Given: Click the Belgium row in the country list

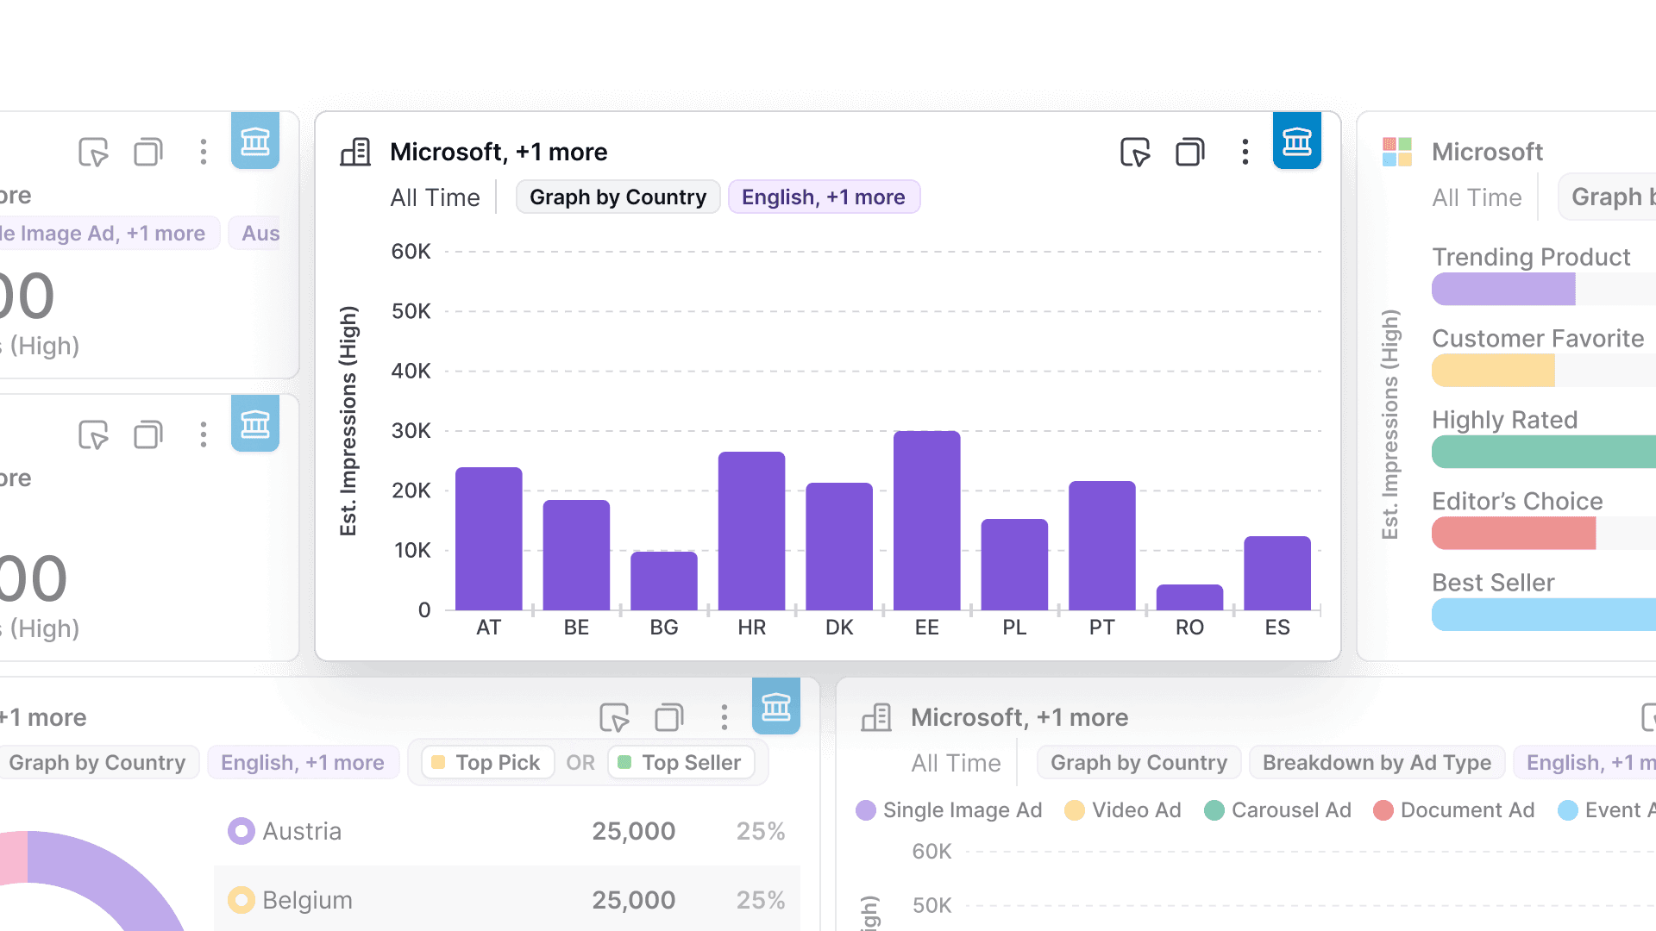Looking at the screenshot, I should (x=507, y=899).
